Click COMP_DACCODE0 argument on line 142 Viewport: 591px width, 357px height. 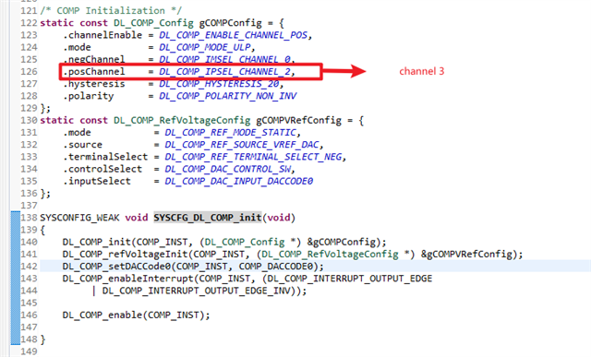[276, 267]
